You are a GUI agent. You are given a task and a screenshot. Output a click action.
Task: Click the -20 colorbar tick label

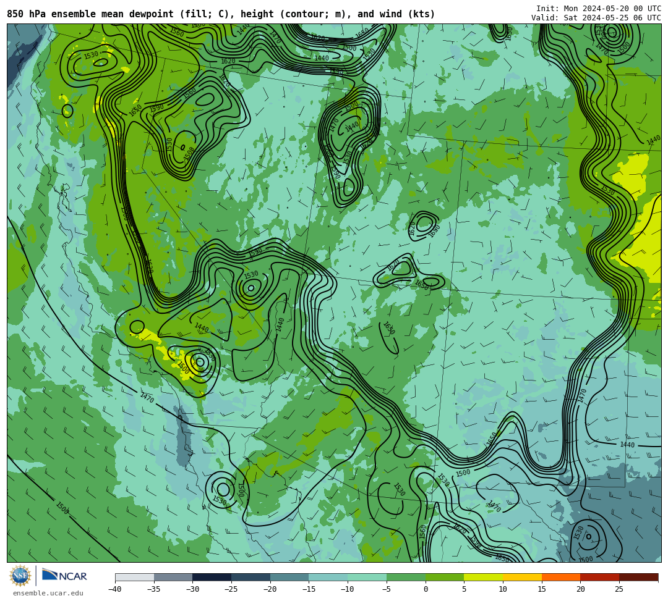pos(270,589)
